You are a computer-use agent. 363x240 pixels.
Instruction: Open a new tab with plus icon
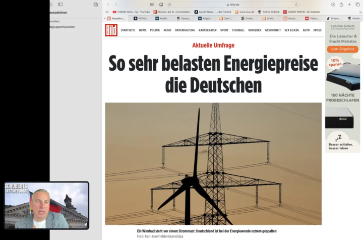point(349,5)
